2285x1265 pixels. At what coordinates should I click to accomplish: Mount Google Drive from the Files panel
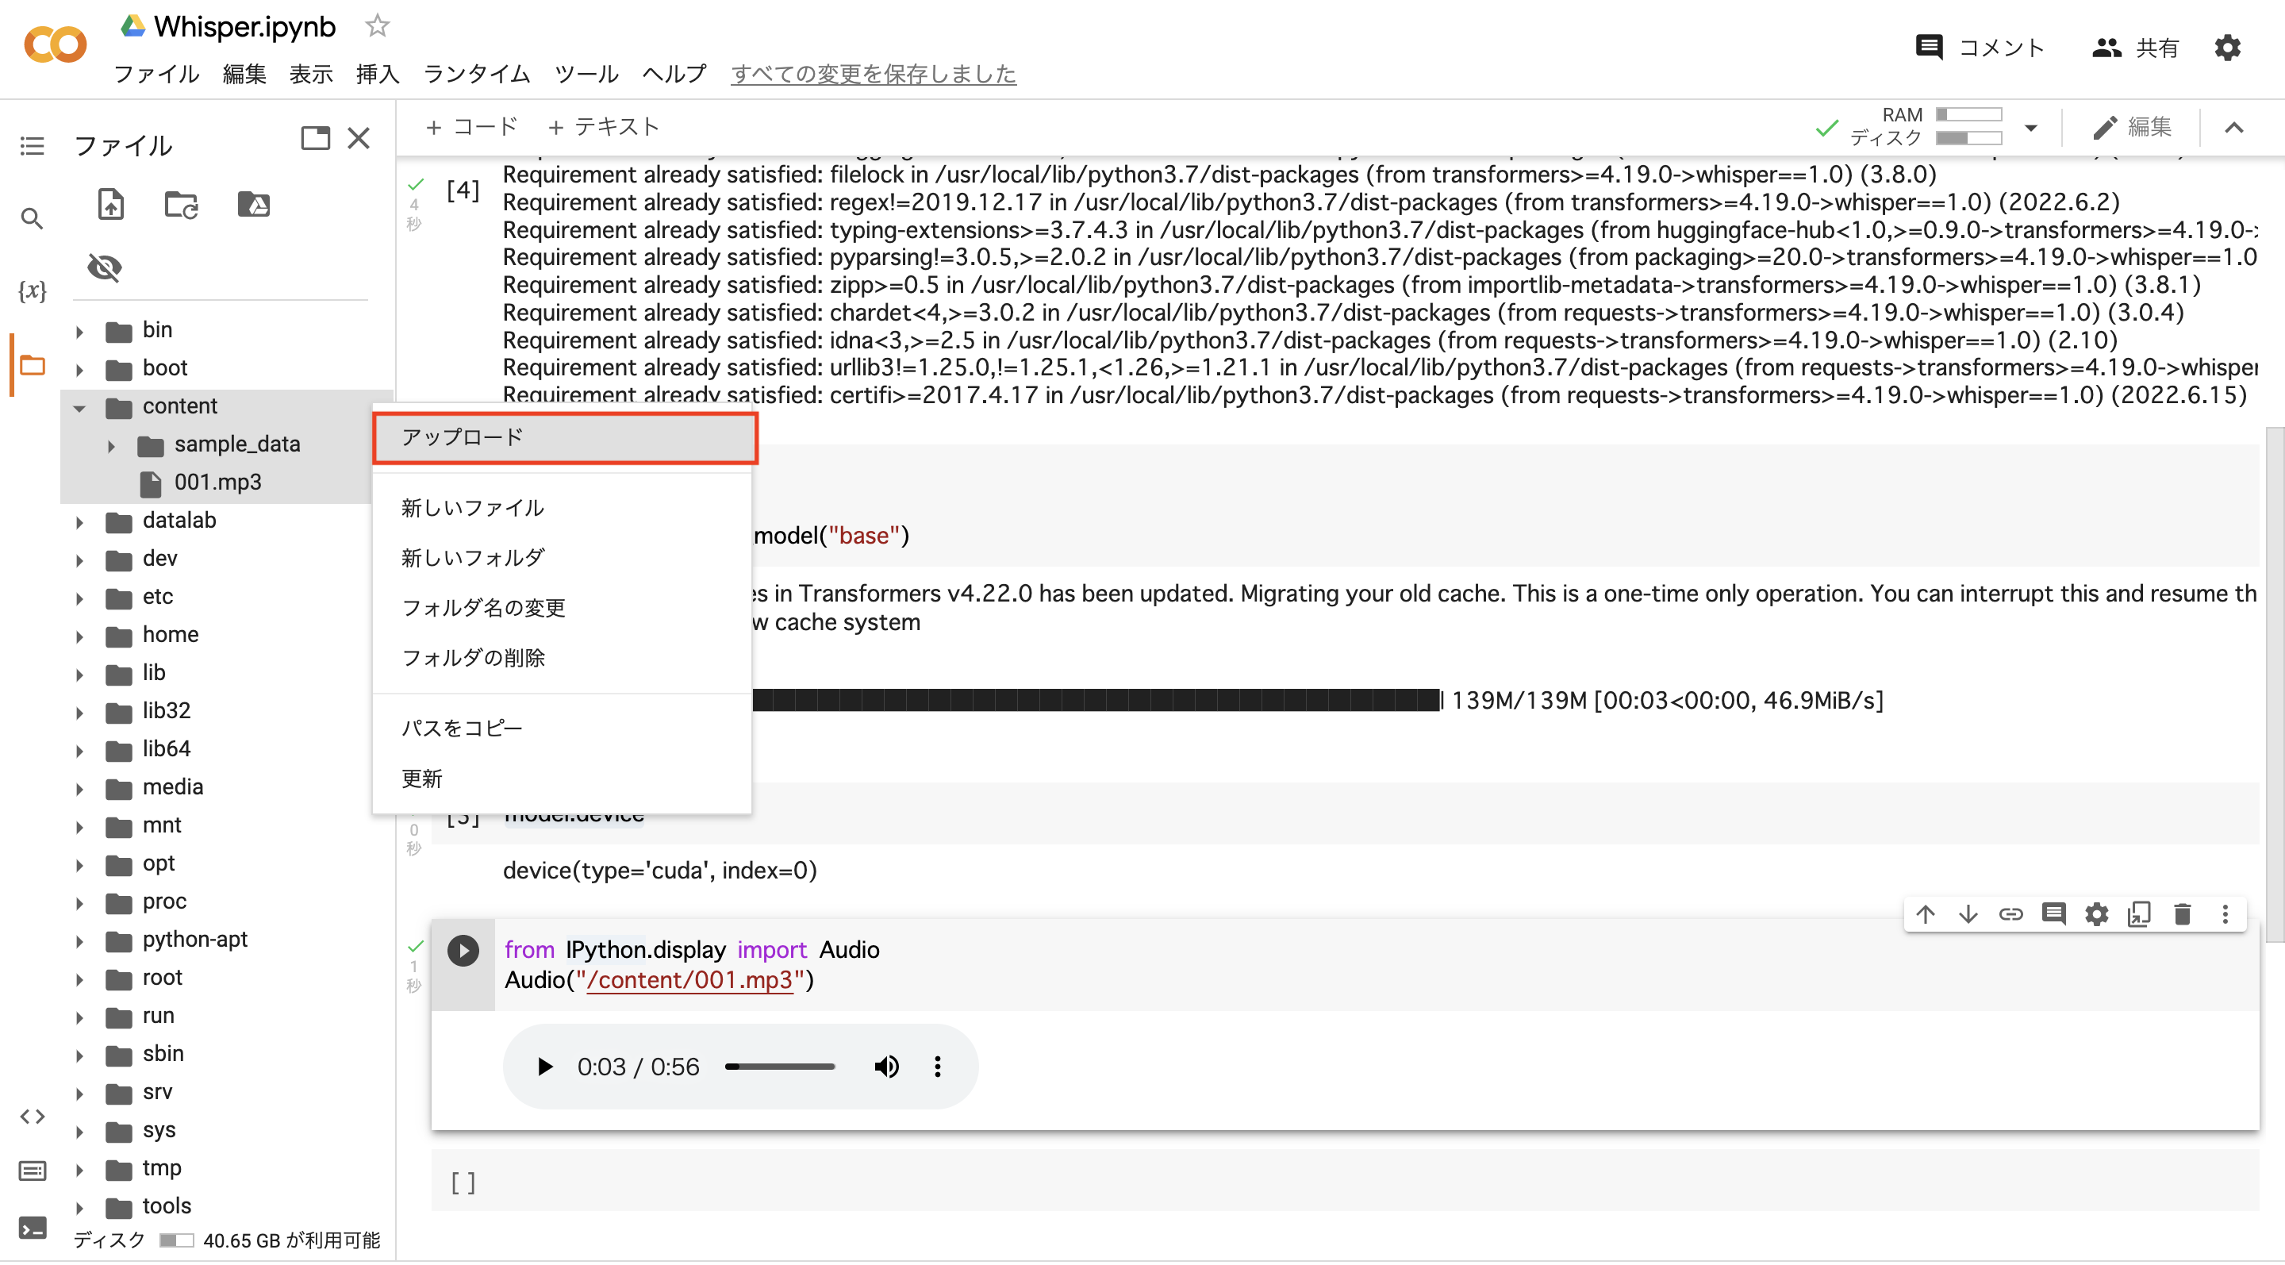(x=255, y=204)
